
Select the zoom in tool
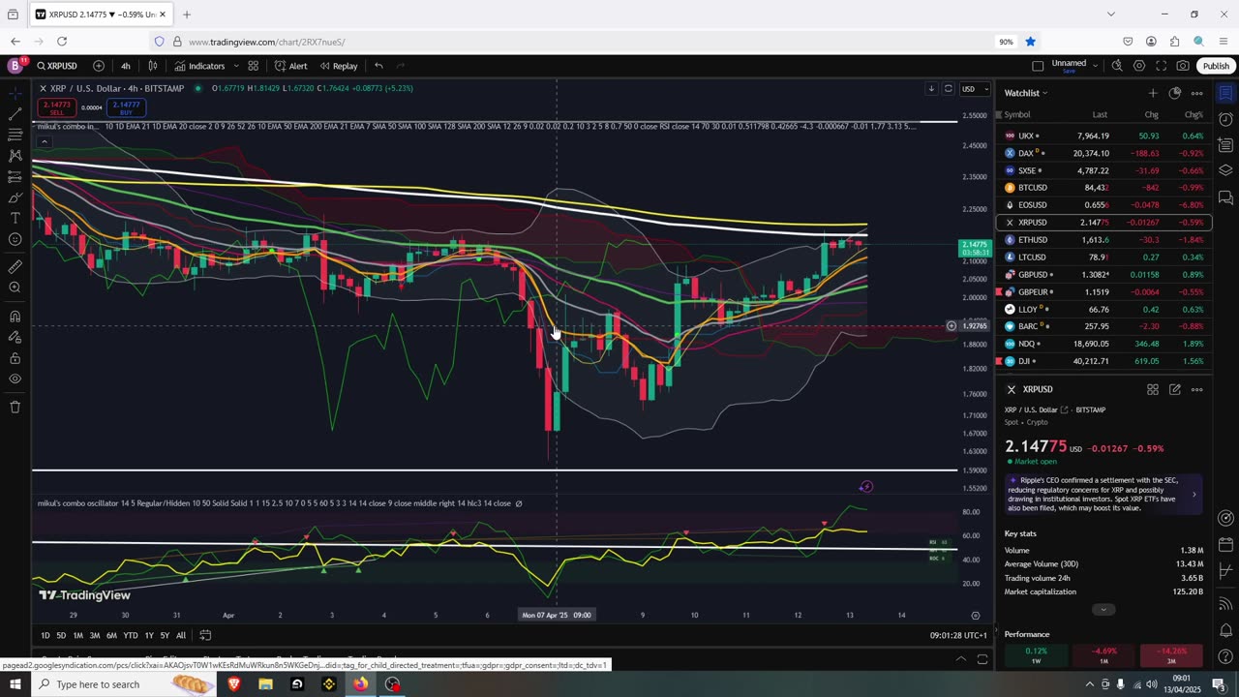pyautogui.click(x=15, y=288)
